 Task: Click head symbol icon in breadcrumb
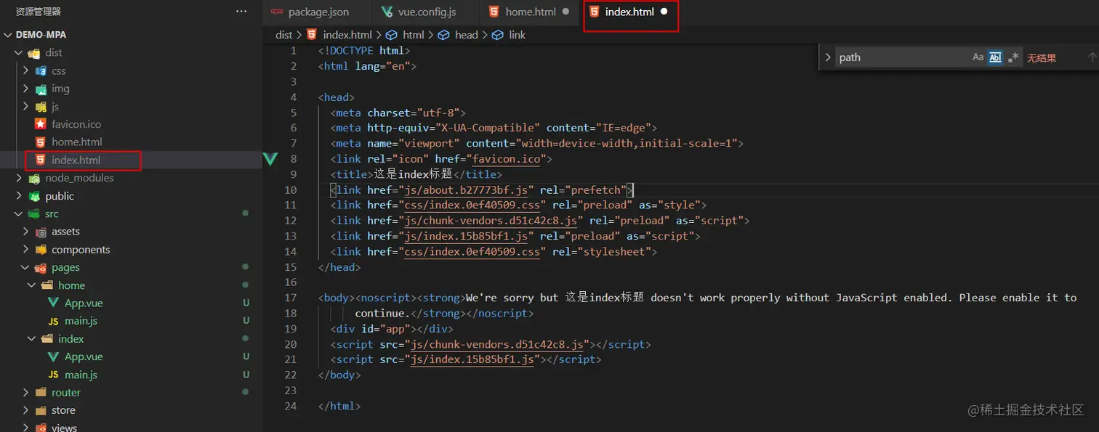coord(443,35)
